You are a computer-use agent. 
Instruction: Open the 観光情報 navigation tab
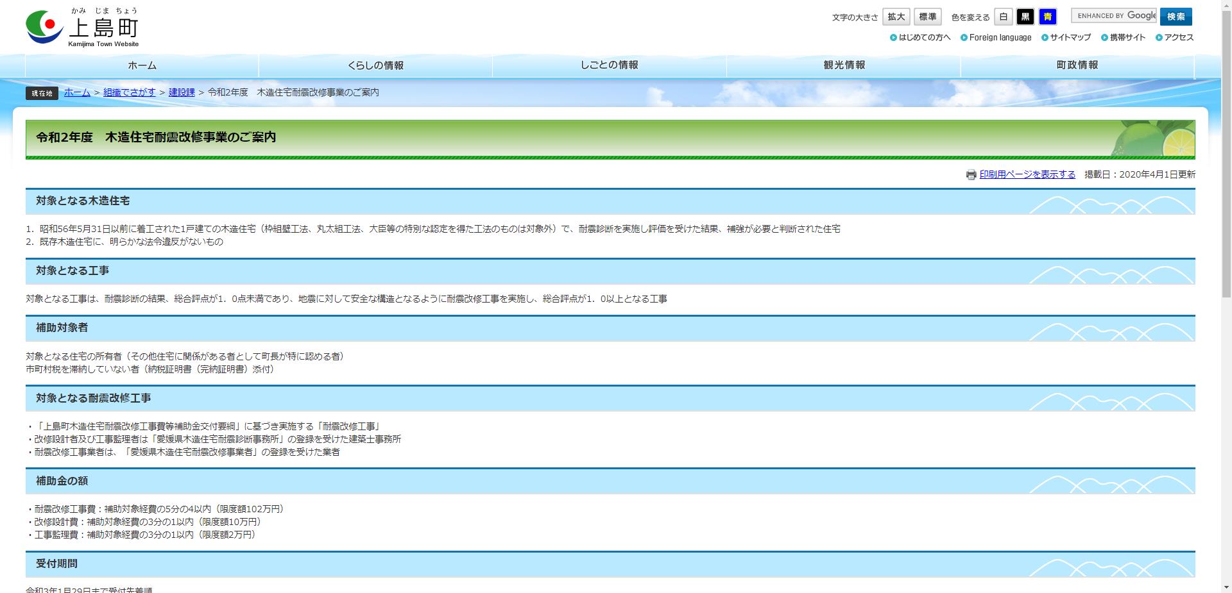844,65
